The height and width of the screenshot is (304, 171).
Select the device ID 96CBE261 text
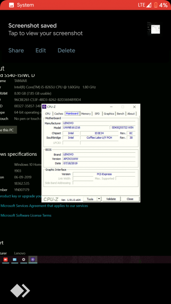47,100
